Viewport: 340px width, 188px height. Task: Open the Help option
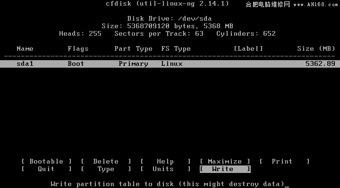click(165, 162)
